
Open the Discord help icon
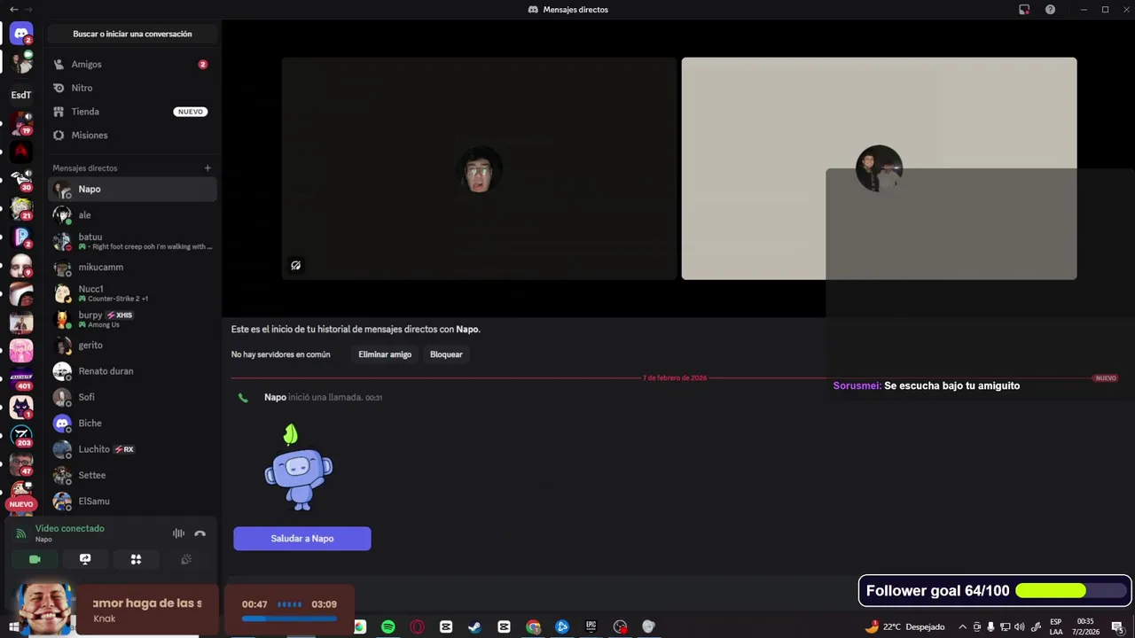pos(1050,9)
